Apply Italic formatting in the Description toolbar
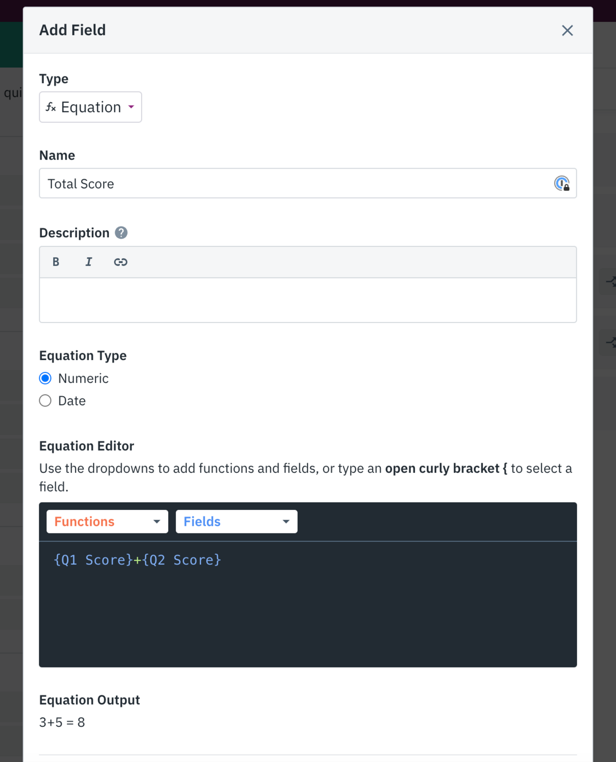Screen dimensions: 616x762 click(x=88, y=262)
